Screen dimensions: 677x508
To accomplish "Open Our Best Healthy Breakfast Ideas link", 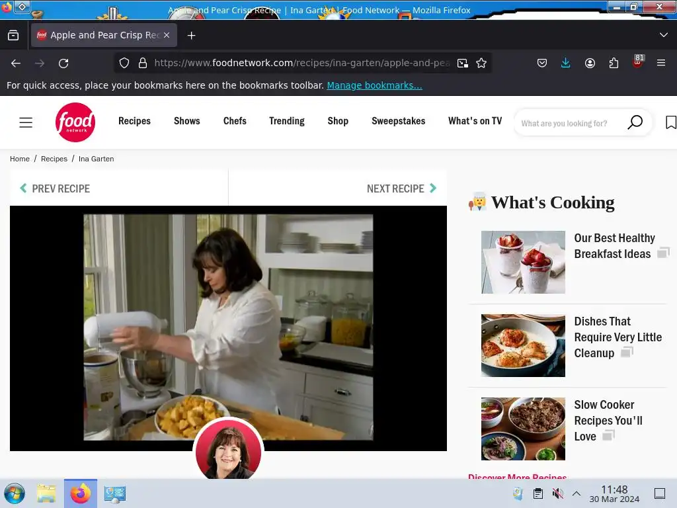I will coord(614,246).
